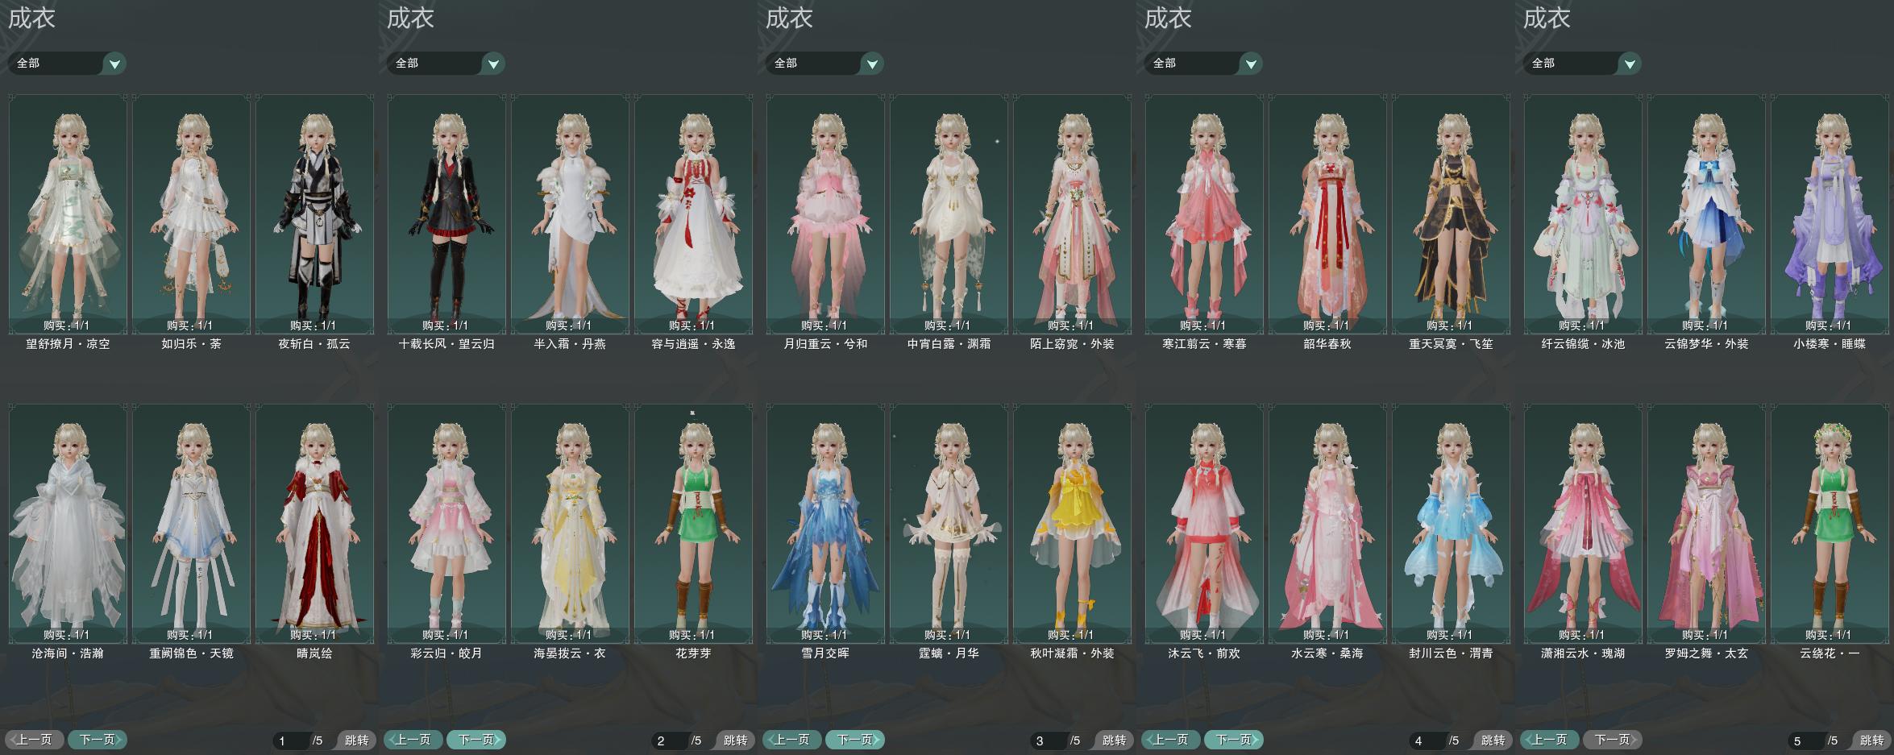Go to previous page on the page 4 panel
1894x755 pixels.
click(1171, 740)
